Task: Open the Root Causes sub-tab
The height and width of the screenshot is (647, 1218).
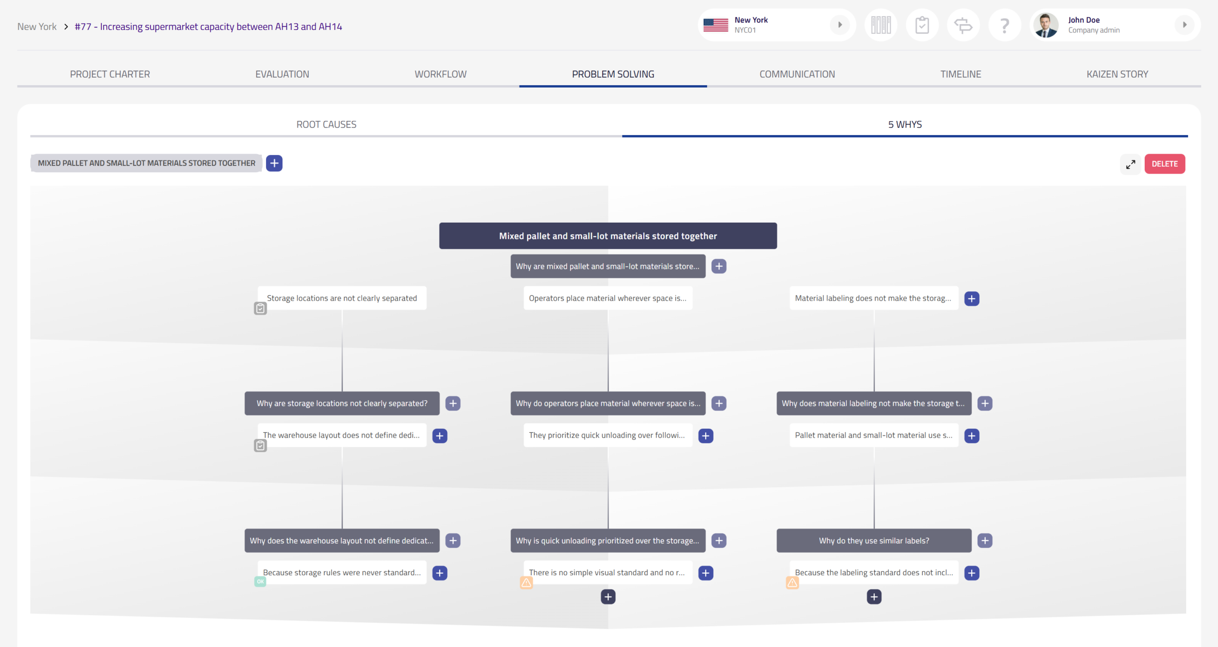Action: [x=326, y=125]
